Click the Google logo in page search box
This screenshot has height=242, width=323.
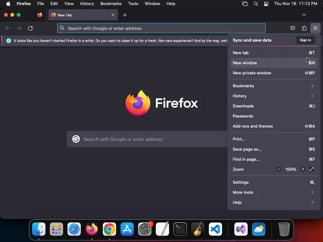(x=76, y=139)
